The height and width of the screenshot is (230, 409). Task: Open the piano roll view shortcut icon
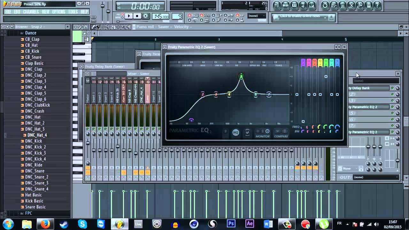coord(294,5)
